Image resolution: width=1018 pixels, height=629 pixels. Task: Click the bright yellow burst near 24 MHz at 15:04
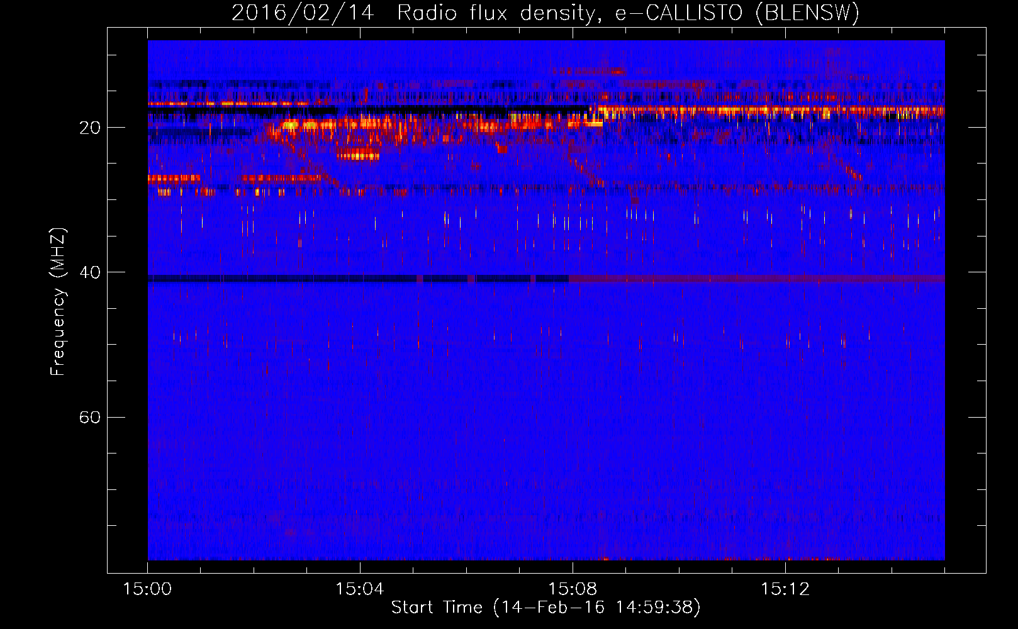(x=358, y=154)
